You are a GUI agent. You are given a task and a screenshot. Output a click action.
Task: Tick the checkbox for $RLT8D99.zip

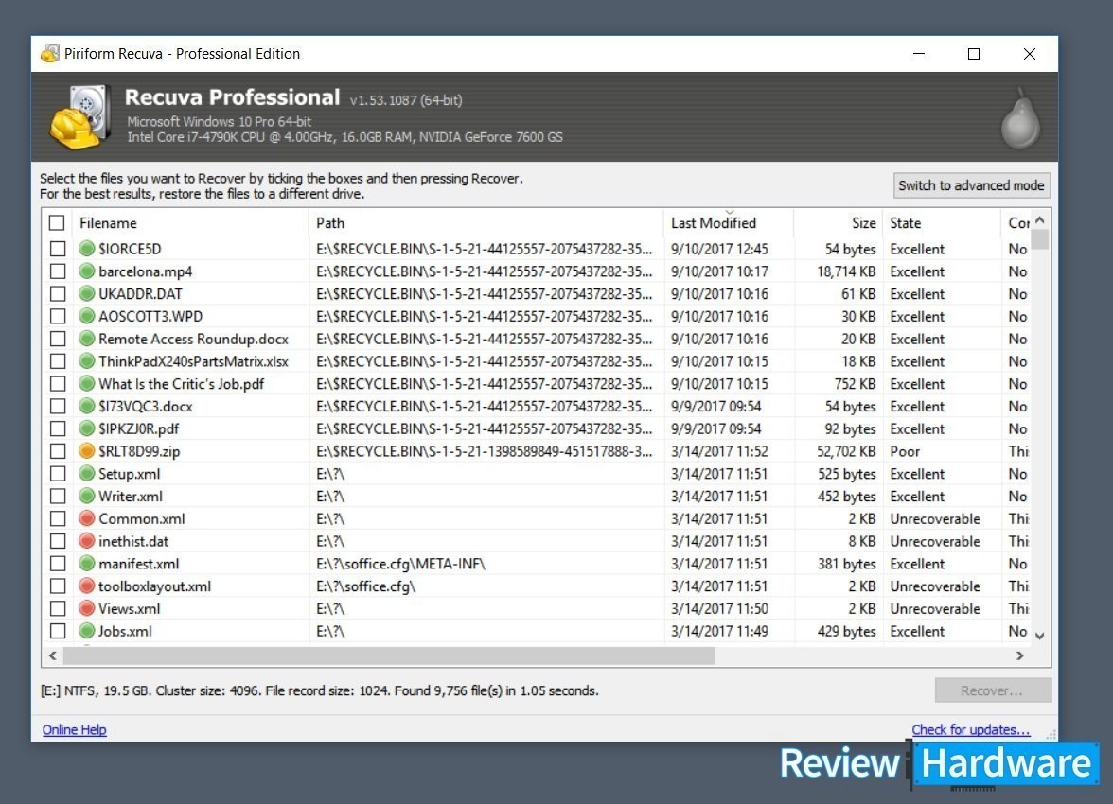pos(59,451)
